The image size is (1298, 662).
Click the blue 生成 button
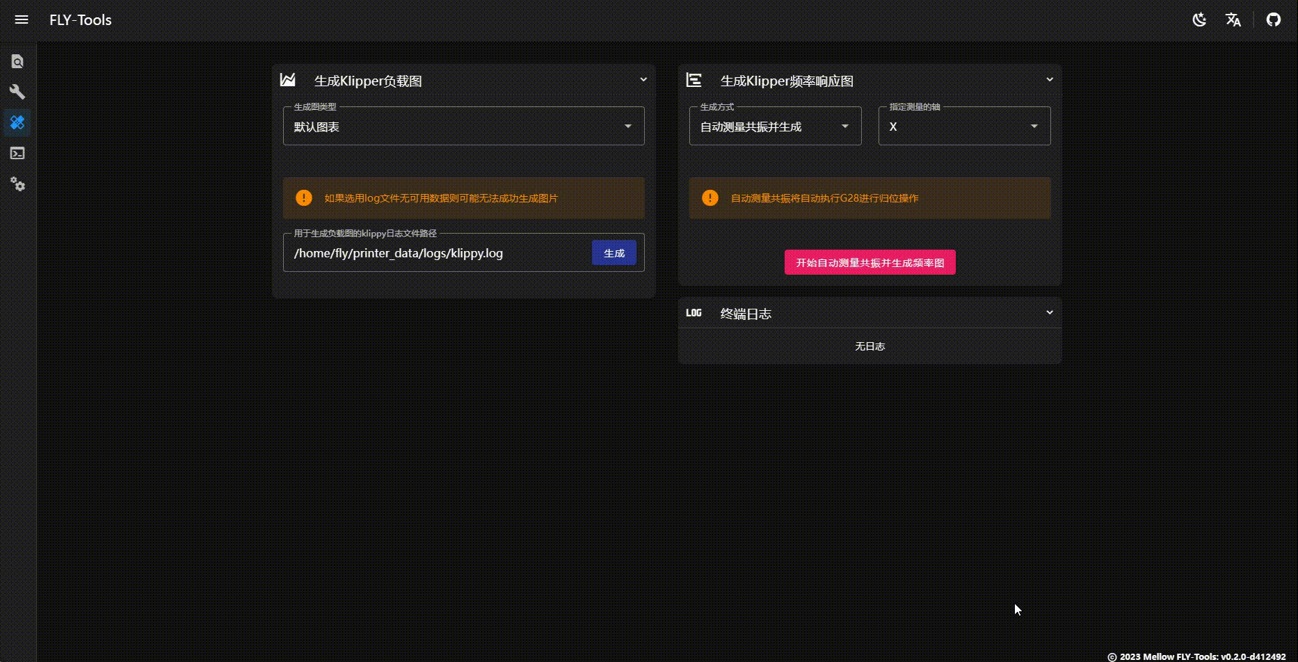(x=614, y=253)
